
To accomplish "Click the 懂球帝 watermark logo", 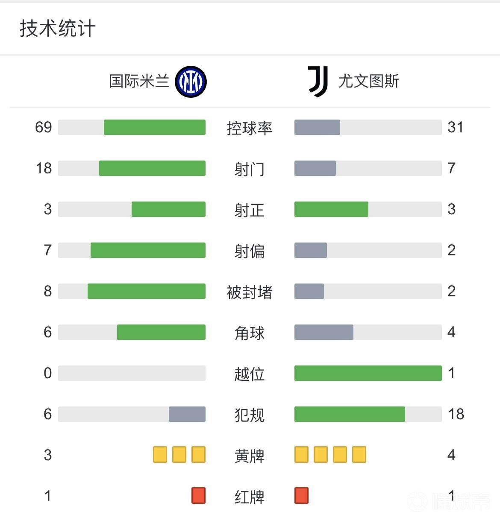I will [x=449, y=501].
